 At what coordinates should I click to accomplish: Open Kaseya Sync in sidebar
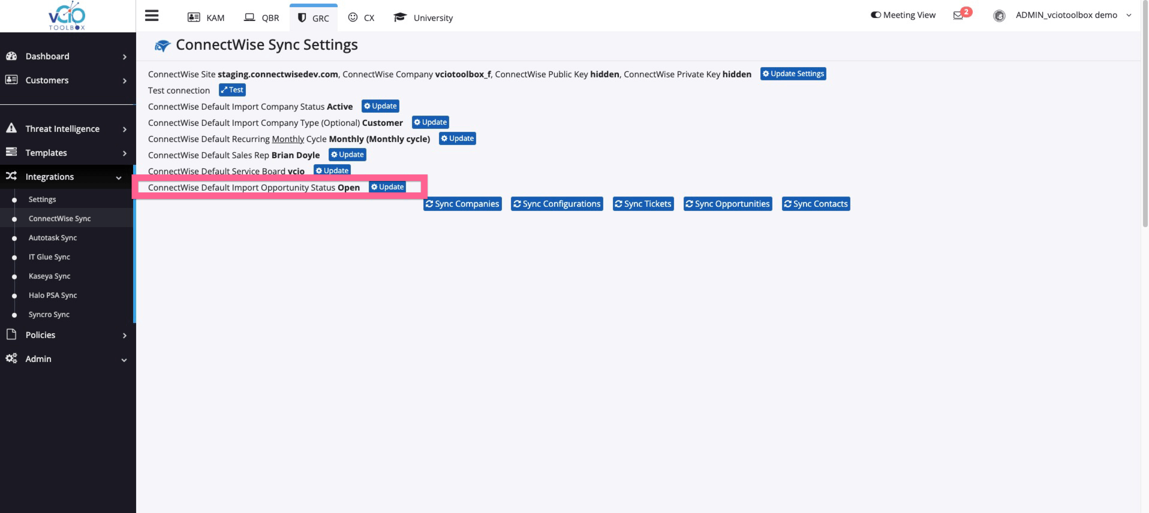pos(49,276)
